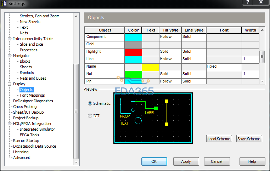
Task: Click the Line row Width cell
Action: point(250,59)
